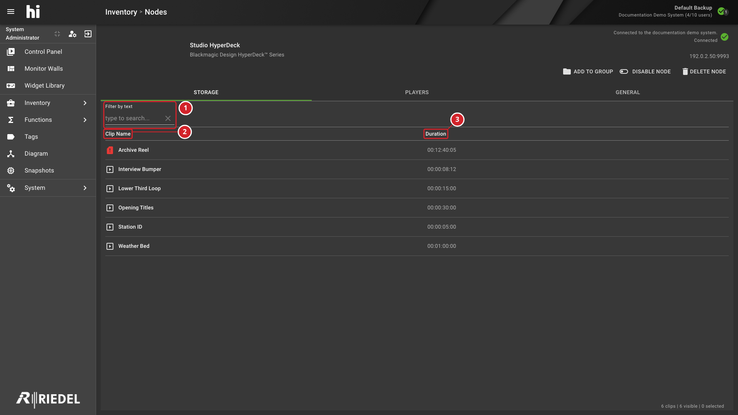The image size is (738, 415).
Task: Open the Tags page
Action: pyautogui.click(x=48, y=136)
